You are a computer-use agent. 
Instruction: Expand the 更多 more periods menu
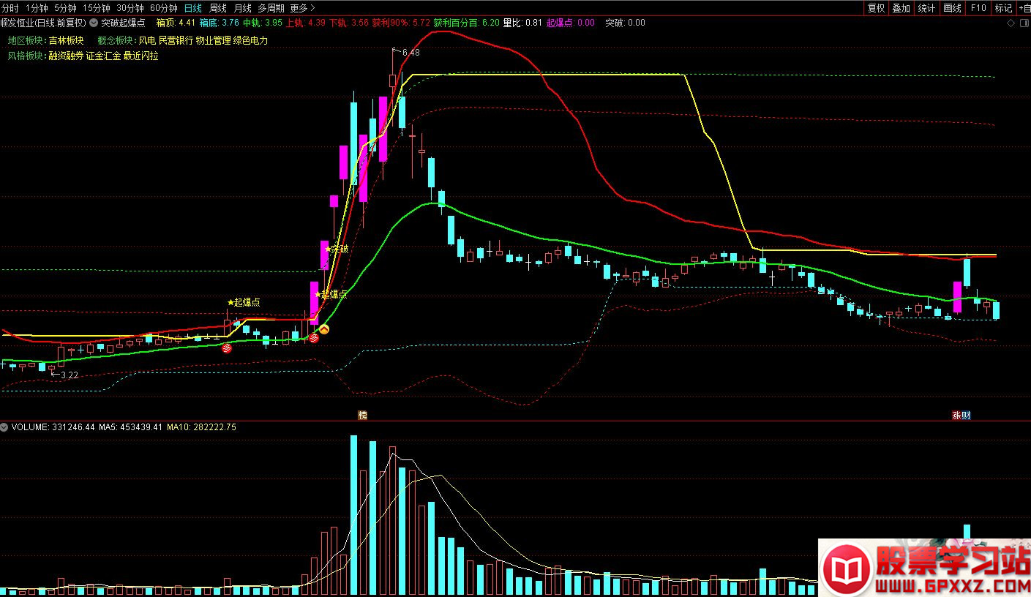point(303,8)
